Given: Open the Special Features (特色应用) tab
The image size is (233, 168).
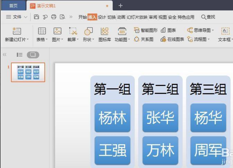Looking at the screenshot, I should [x=186, y=17].
